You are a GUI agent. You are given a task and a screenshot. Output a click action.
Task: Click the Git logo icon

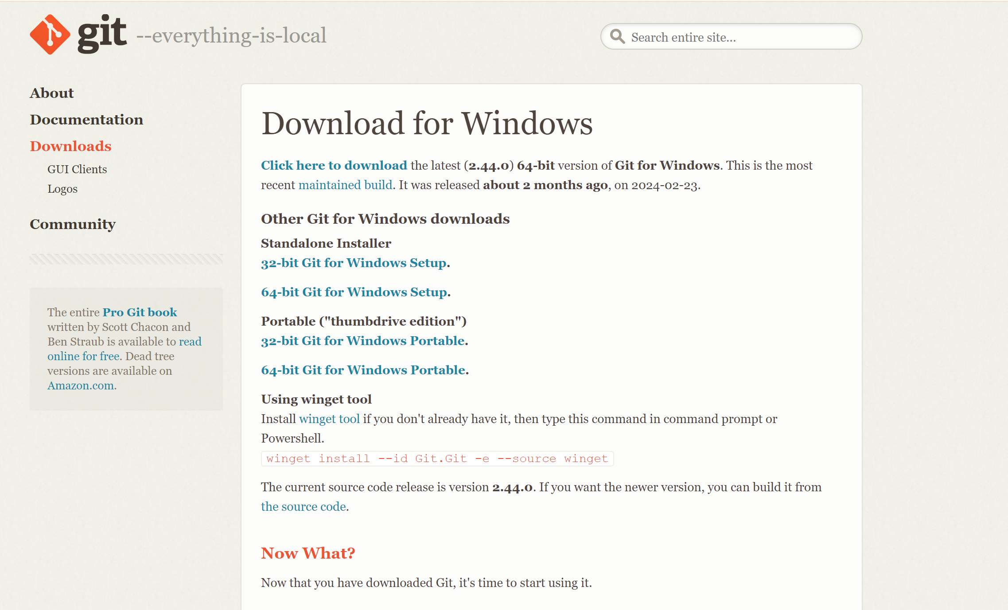50,34
